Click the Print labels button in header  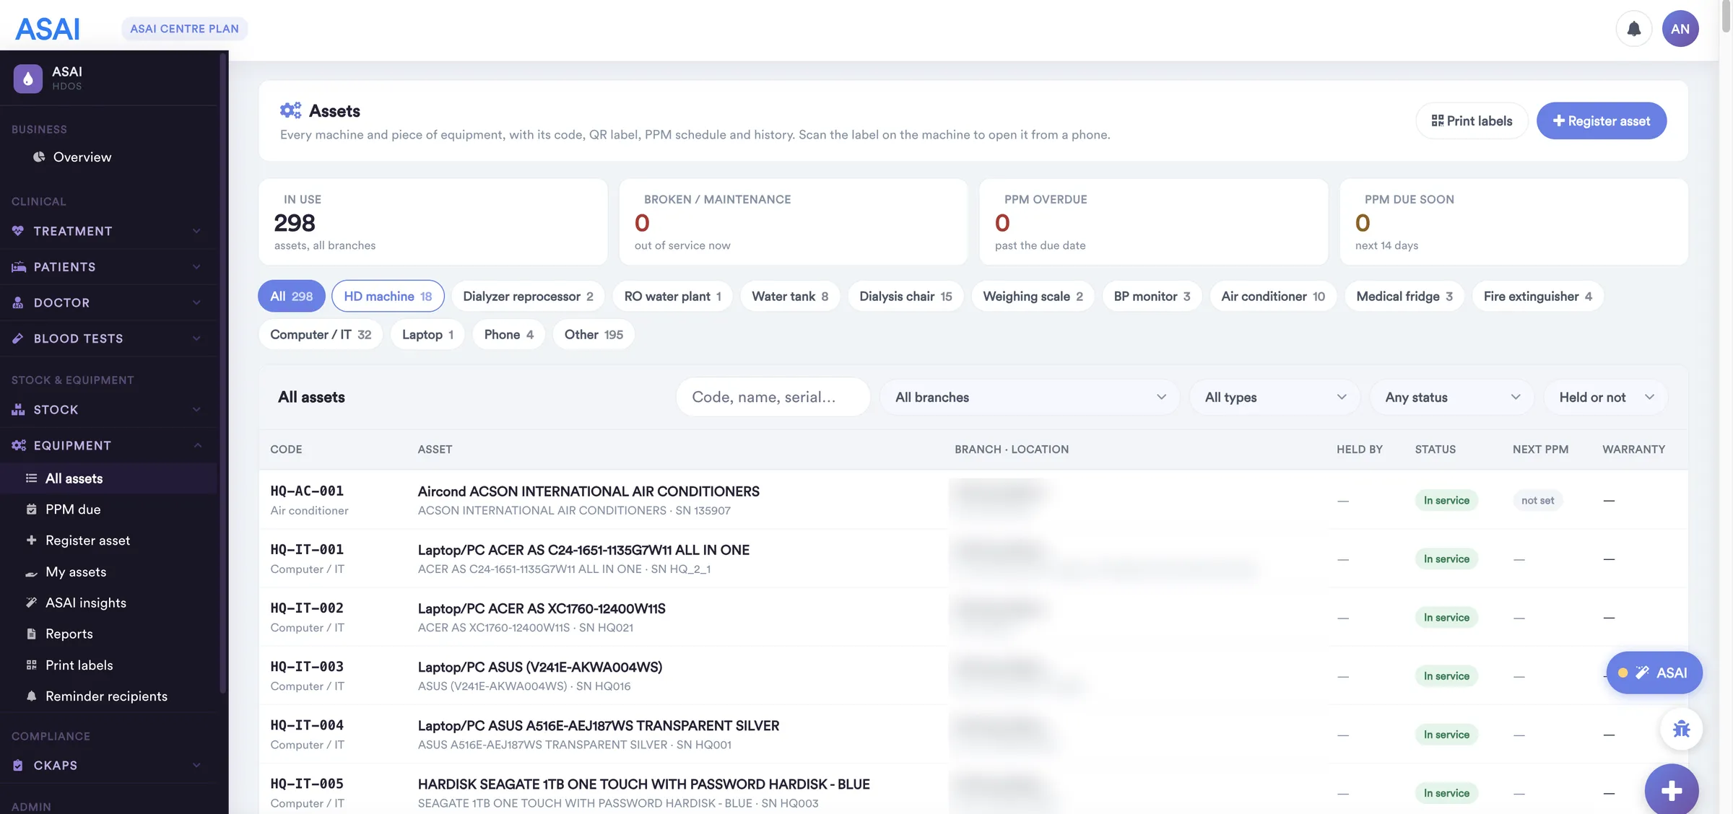(1472, 121)
